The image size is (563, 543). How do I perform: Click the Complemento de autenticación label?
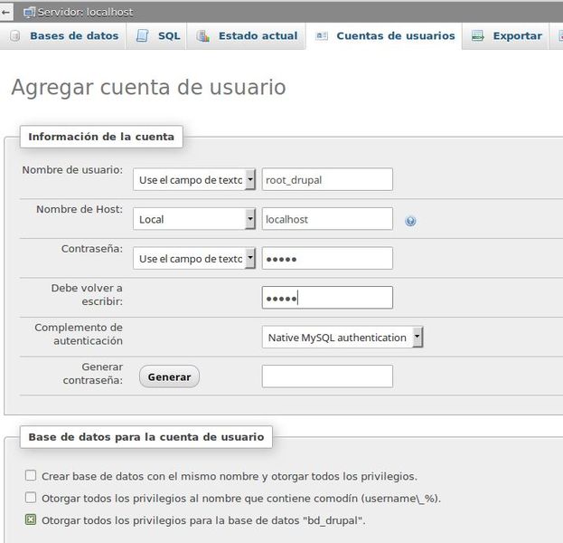pos(79,334)
